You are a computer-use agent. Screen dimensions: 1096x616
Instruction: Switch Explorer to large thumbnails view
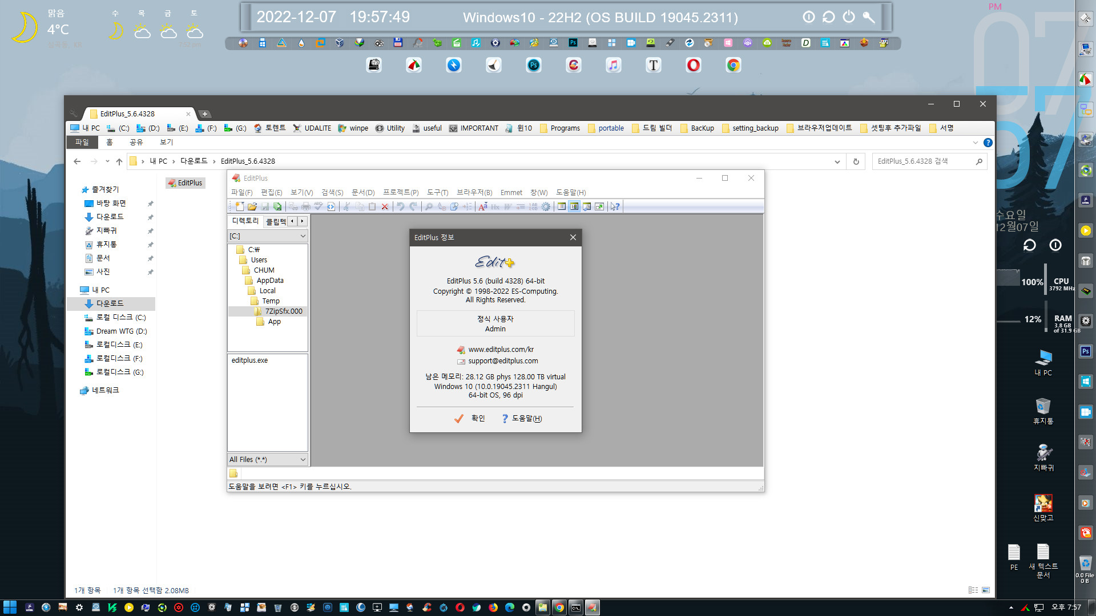pyautogui.click(x=986, y=590)
